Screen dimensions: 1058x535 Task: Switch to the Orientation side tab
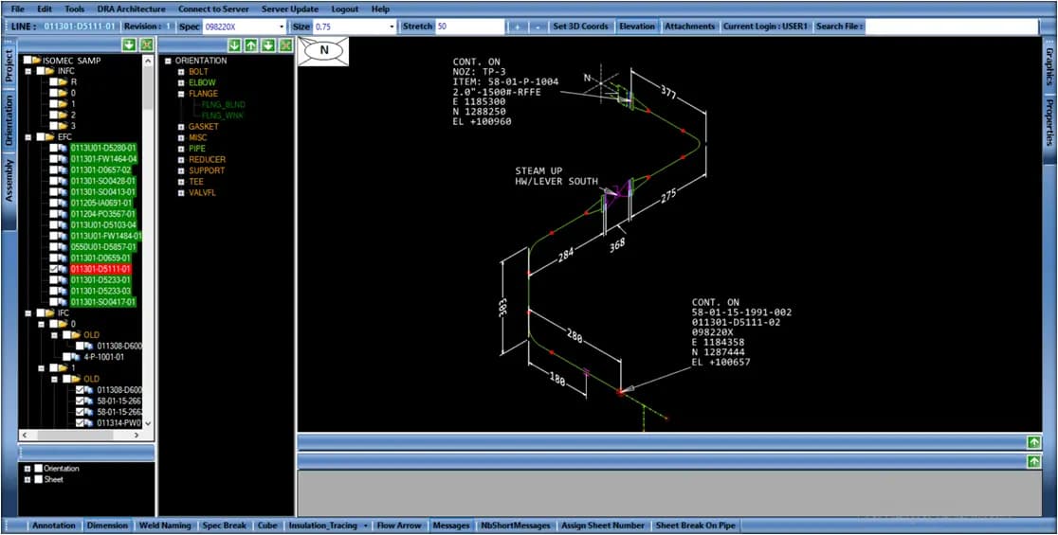point(9,120)
